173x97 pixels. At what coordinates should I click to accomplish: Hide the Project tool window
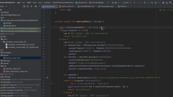(x=39, y=6)
